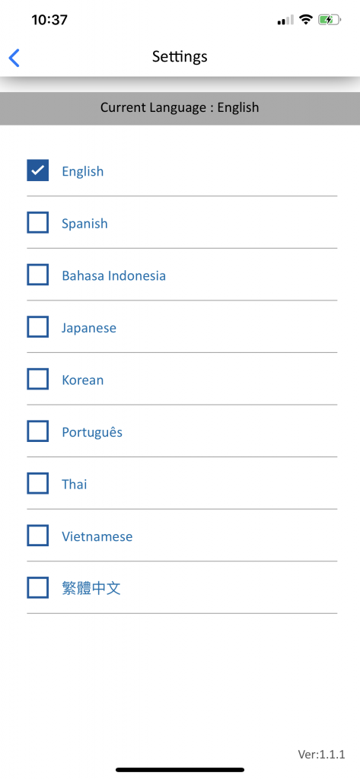Viewport: 360px width, 779px height.
Task: Tick the Japanese language checkbox
Action: 38,327
